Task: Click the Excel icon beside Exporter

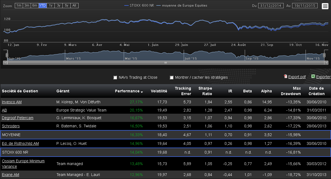Action: point(313,77)
